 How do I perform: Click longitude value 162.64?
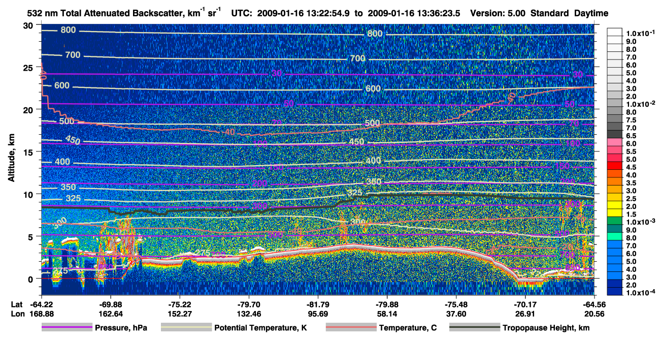110,314
